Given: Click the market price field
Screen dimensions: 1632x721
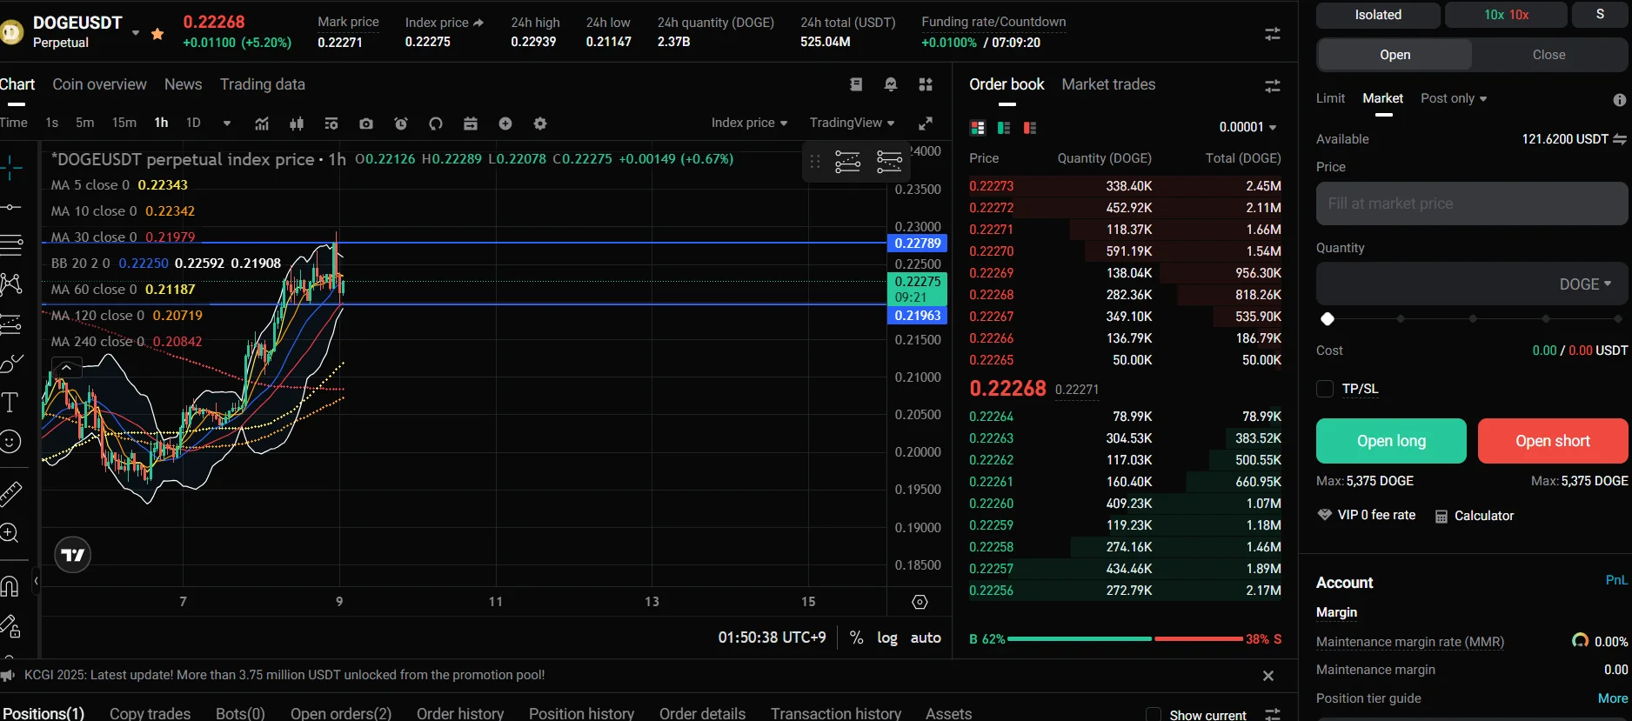Looking at the screenshot, I should pos(1472,204).
